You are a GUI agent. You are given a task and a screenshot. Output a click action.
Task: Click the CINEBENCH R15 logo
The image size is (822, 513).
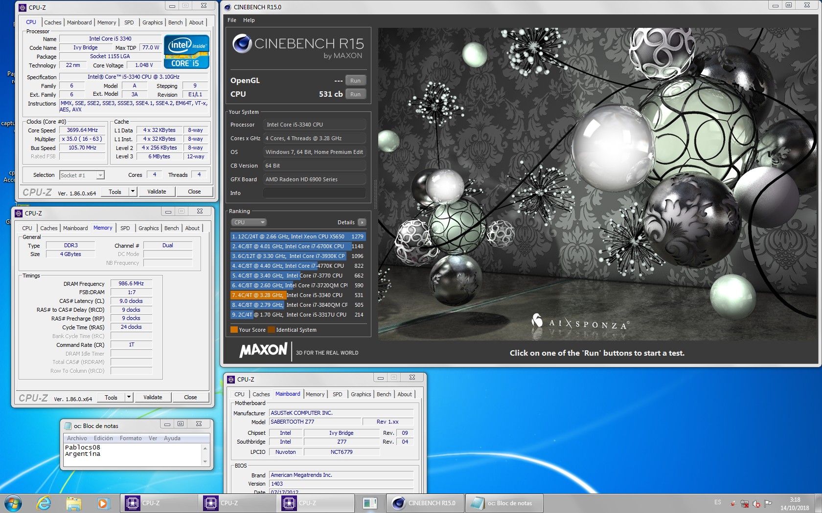coord(298,47)
